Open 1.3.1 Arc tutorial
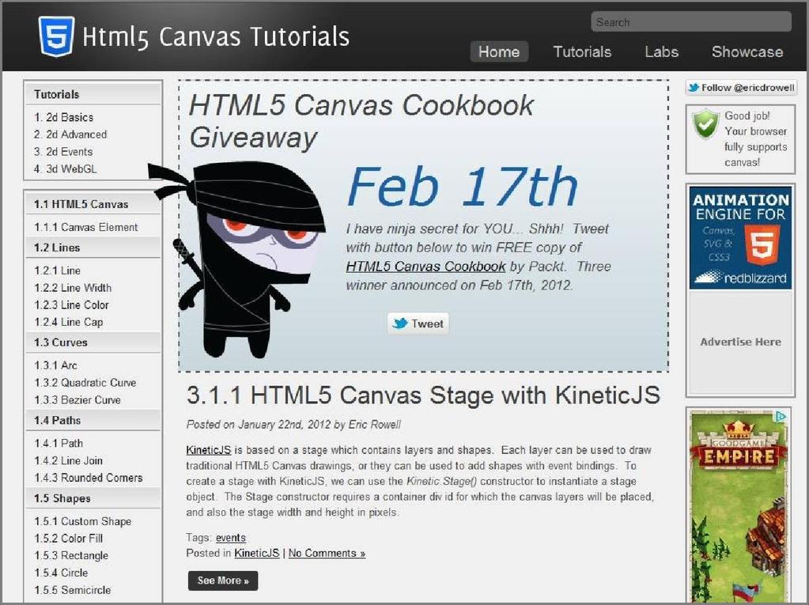 [x=55, y=365]
